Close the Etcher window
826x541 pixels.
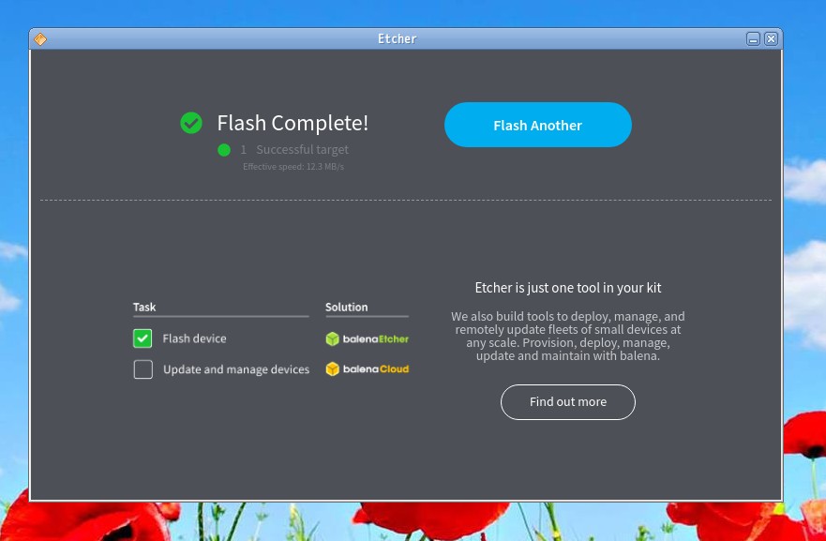(771, 38)
